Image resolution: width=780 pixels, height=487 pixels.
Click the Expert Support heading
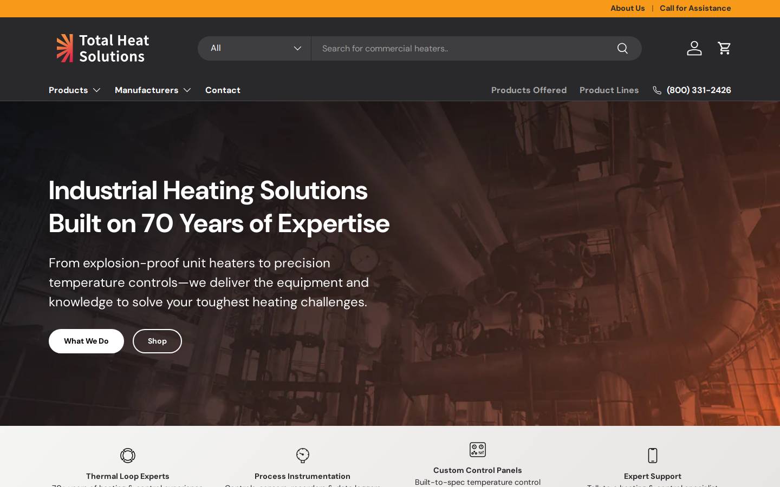point(653,476)
